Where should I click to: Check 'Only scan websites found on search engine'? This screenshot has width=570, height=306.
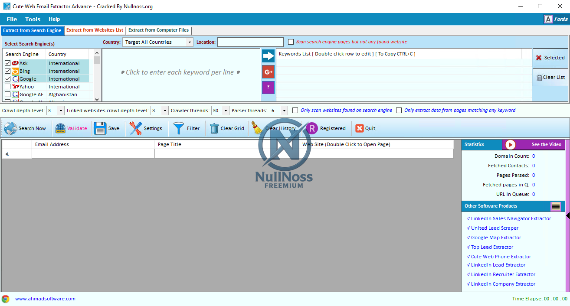[295, 110]
